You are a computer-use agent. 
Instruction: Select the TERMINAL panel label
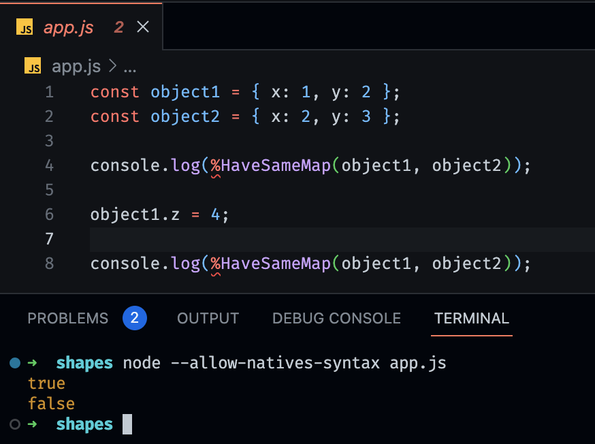click(471, 318)
